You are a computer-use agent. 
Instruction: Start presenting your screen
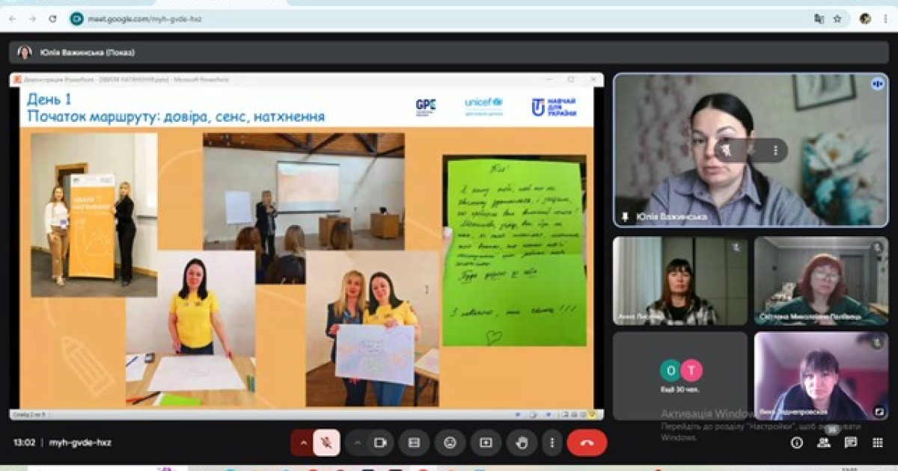tap(486, 443)
